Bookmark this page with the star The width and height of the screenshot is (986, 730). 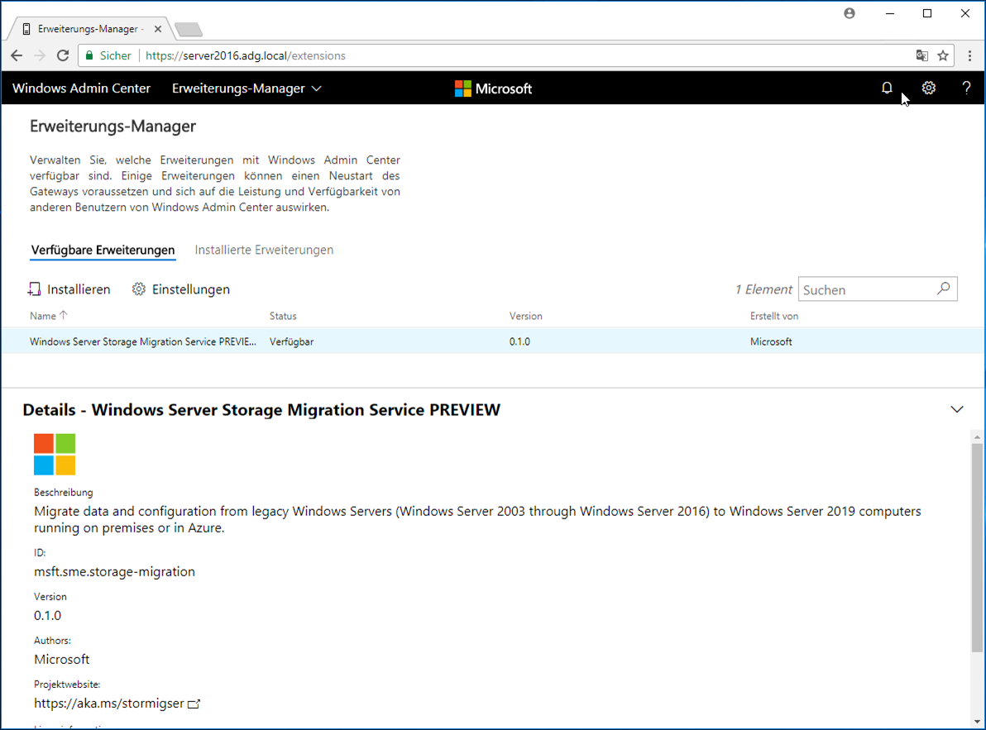[x=943, y=56]
